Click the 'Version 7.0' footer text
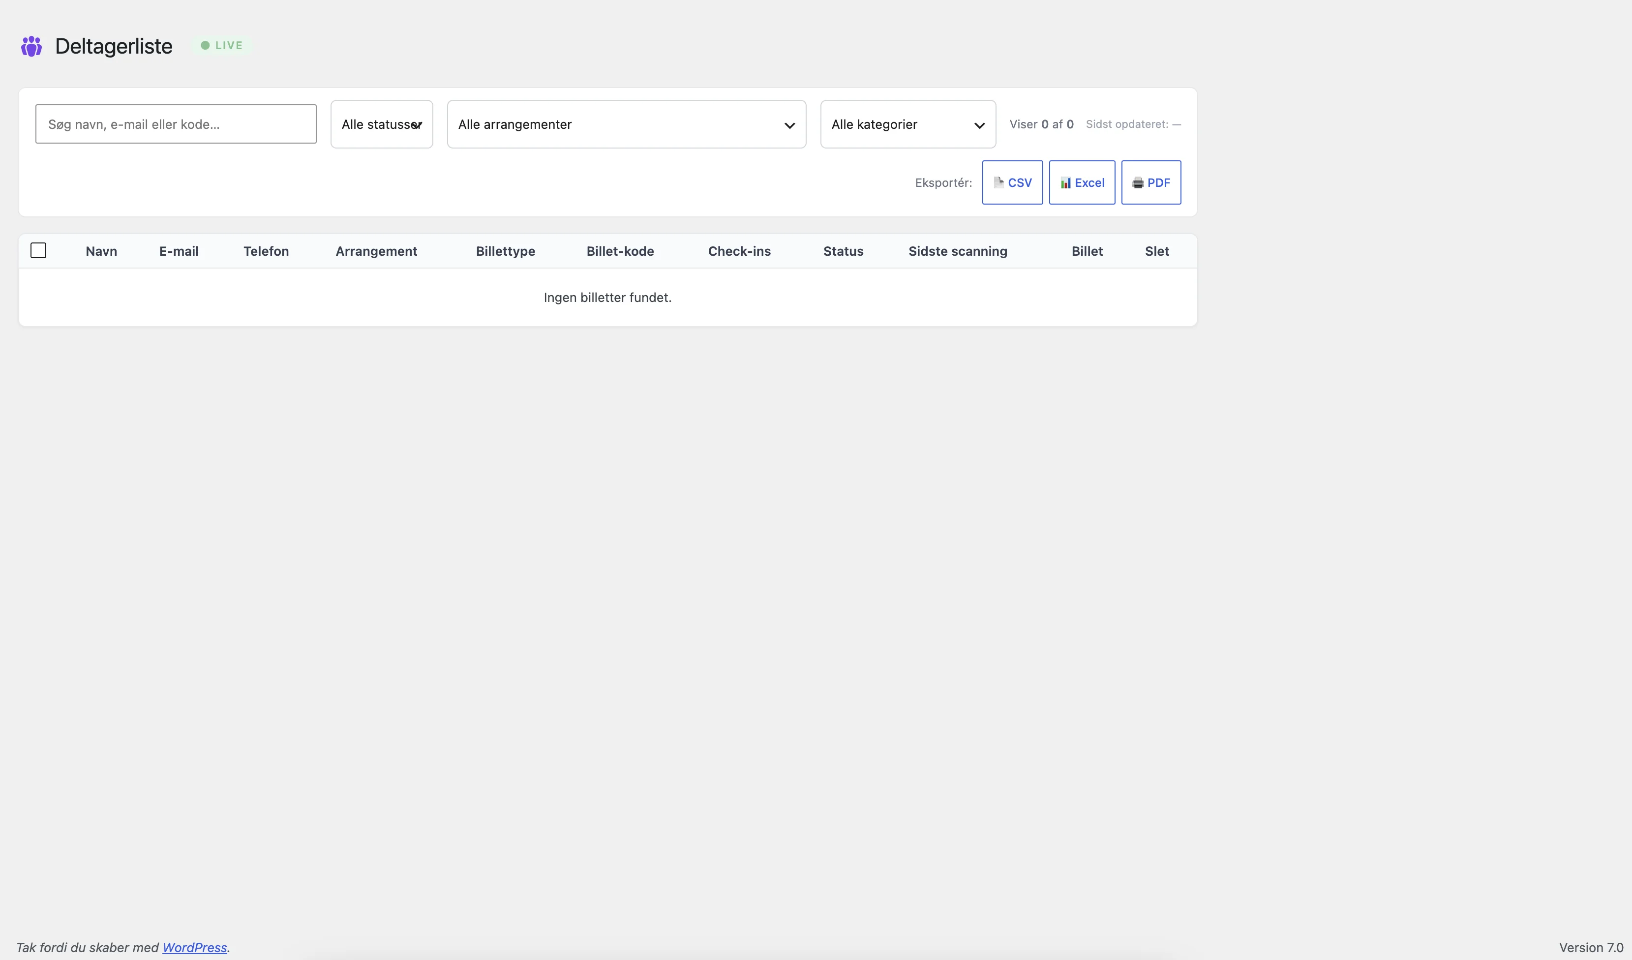 [x=1591, y=947]
